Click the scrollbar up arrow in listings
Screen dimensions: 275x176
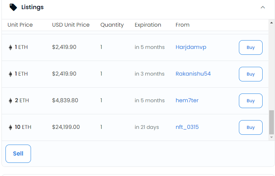271,23
